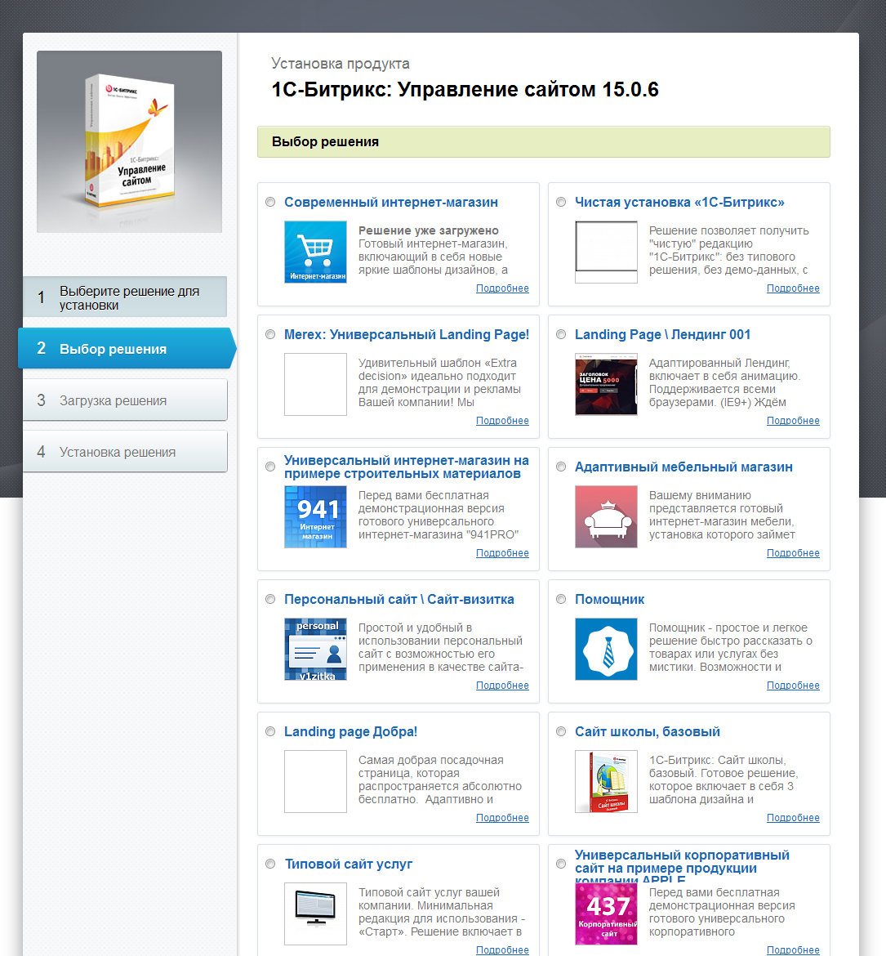Click the "Установка продукта" subtitle text
The width and height of the screenshot is (886, 956).
[x=340, y=64]
